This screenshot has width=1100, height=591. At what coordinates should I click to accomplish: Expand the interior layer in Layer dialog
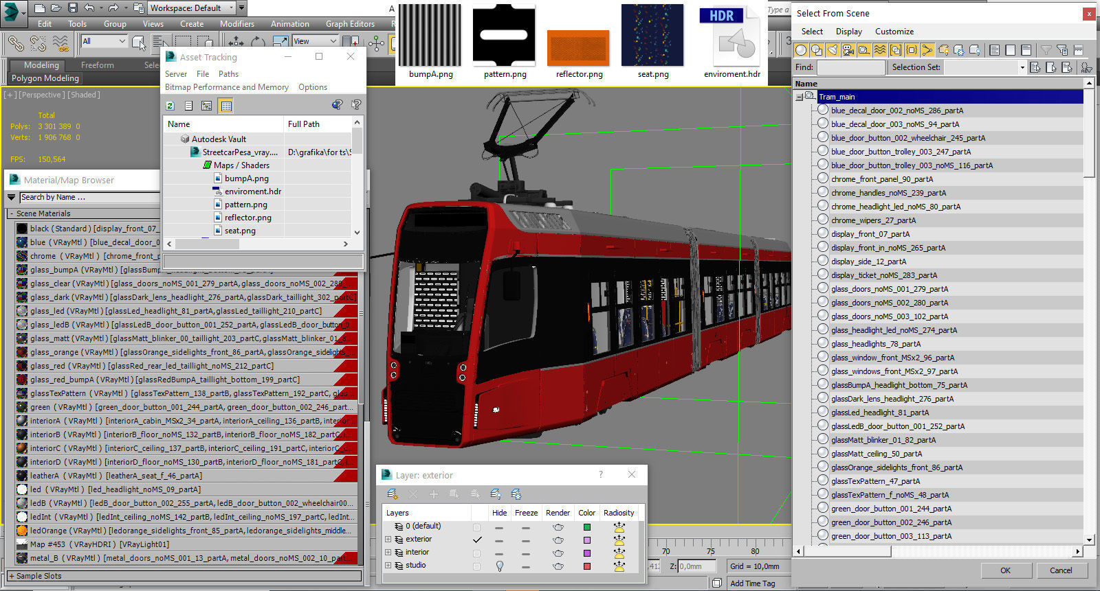click(388, 553)
